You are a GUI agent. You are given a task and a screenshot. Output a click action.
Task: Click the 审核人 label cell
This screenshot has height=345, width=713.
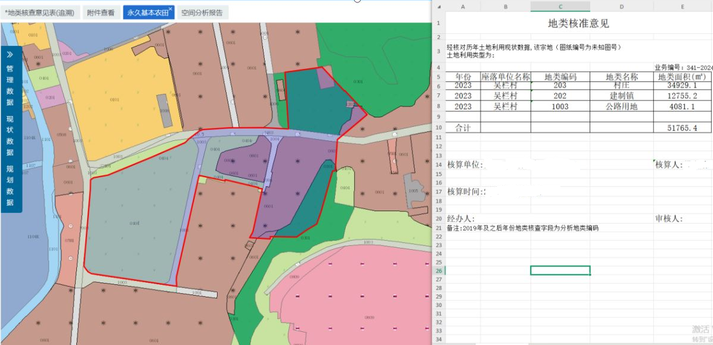(669, 219)
